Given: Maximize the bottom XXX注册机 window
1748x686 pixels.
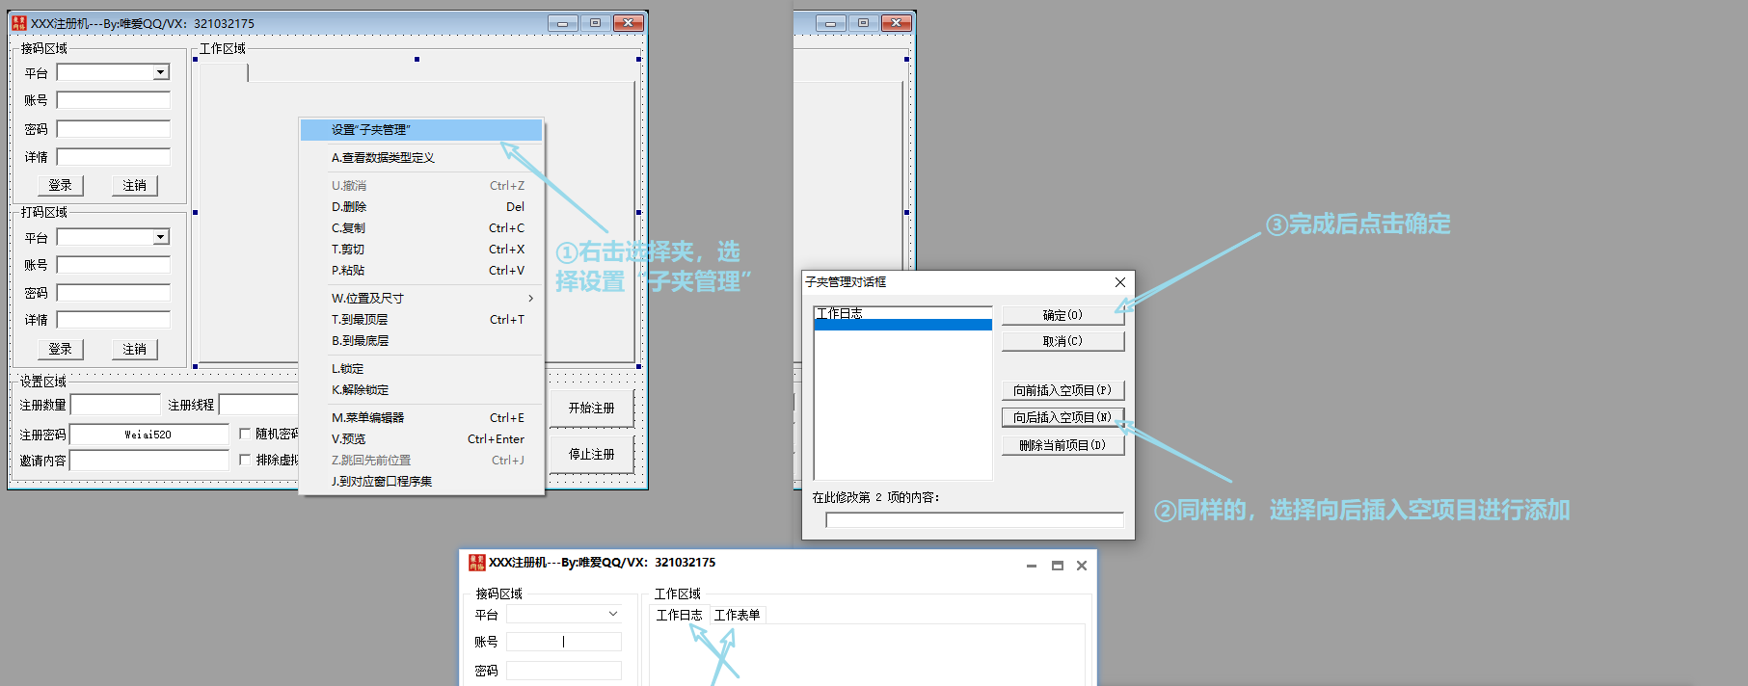Looking at the screenshot, I should [x=1057, y=566].
